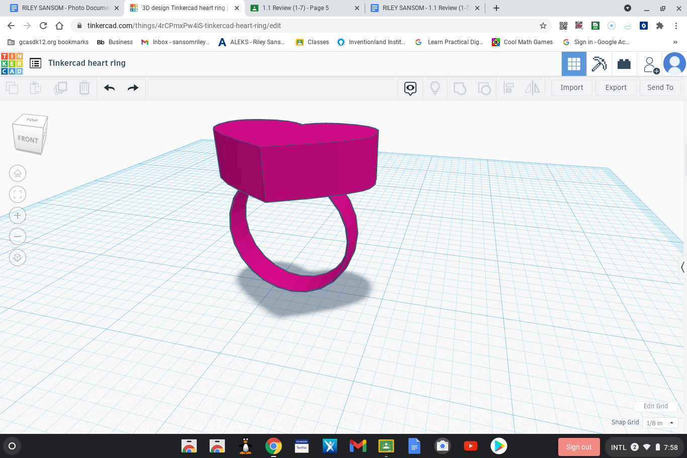Toggle perspective view in the left sidebar
Viewport: 687px width, 458px height.
[18, 258]
